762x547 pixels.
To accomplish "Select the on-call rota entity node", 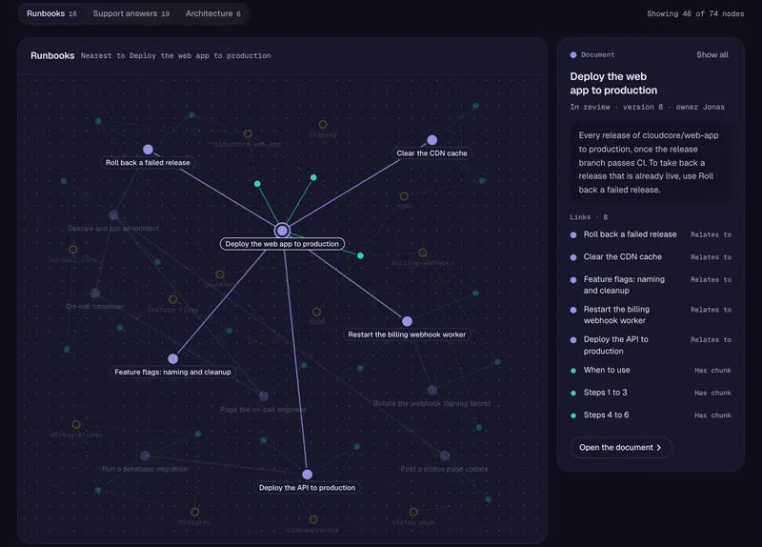I will point(73,250).
